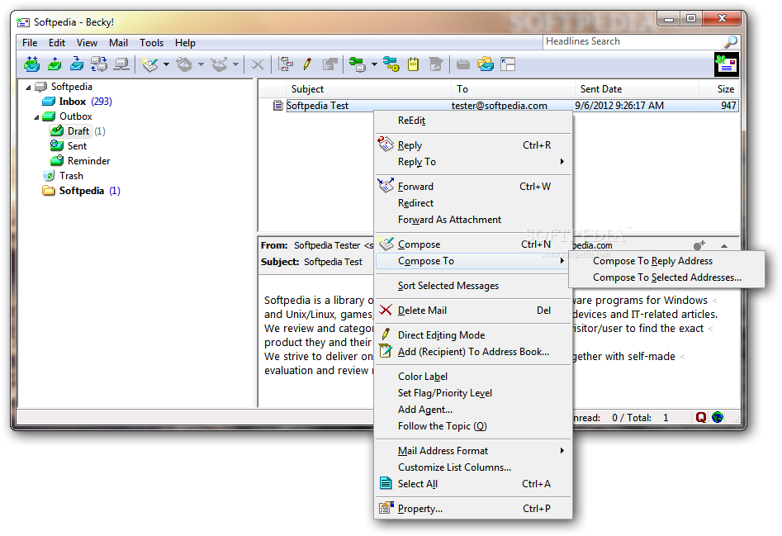The image size is (782, 536).
Task: Click the window layout toolbar icon
Action: click(x=508, y=64)
